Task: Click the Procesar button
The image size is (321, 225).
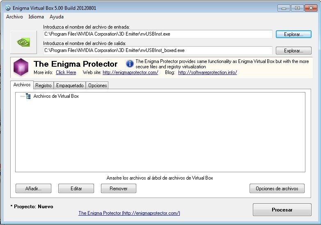Action: click(282, 210)
